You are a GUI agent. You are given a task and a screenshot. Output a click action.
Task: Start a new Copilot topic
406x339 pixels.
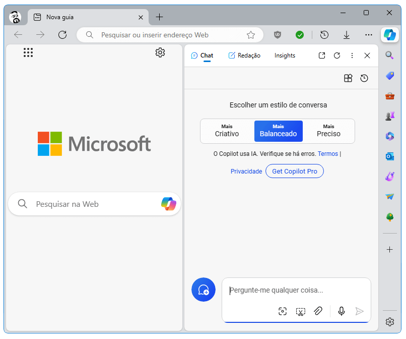(204, 290)
